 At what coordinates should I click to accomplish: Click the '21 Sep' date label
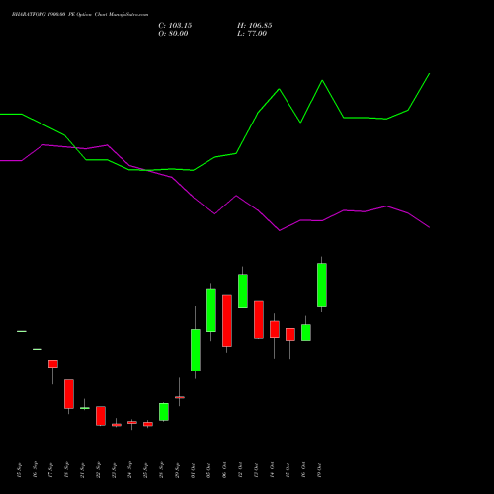click(82, 470)
